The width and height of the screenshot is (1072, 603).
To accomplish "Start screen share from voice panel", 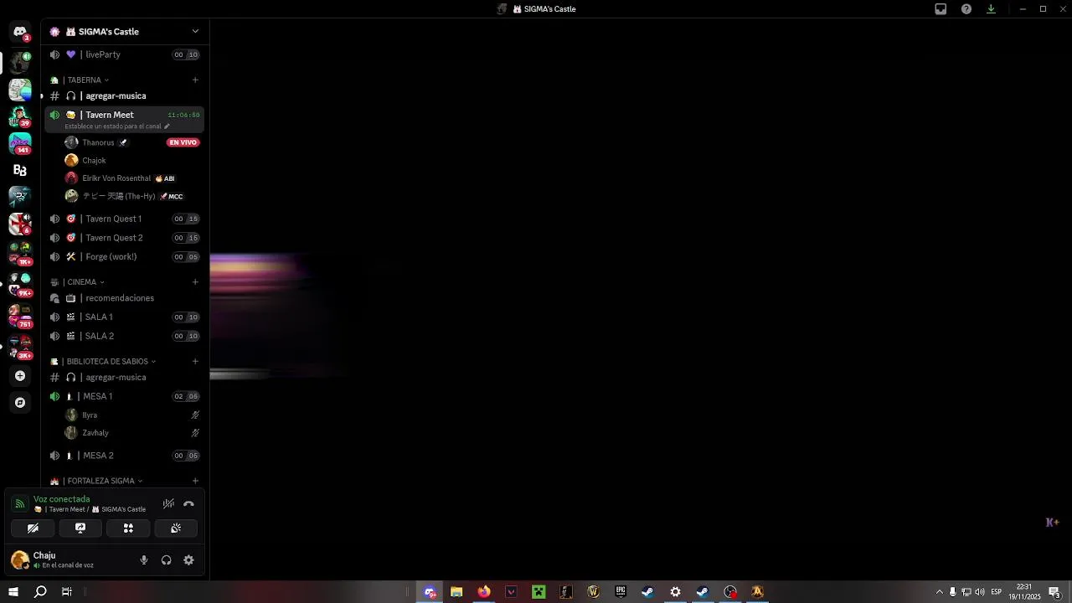I will click(x=80, y=528).
